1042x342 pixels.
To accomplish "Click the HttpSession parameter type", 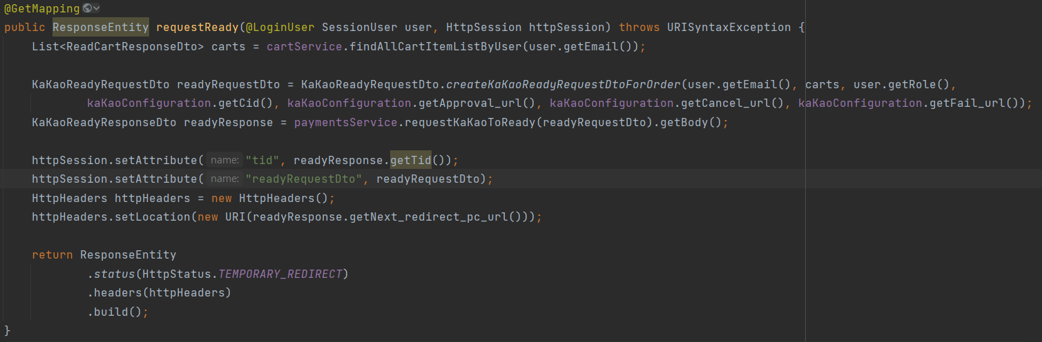I will [484, 28].
